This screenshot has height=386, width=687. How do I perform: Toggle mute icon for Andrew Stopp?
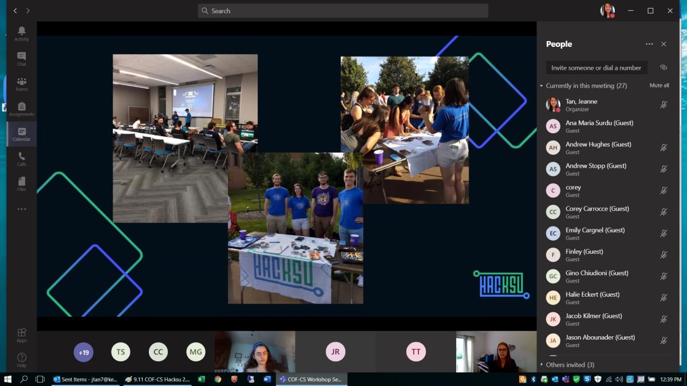(x=664, y=169)
